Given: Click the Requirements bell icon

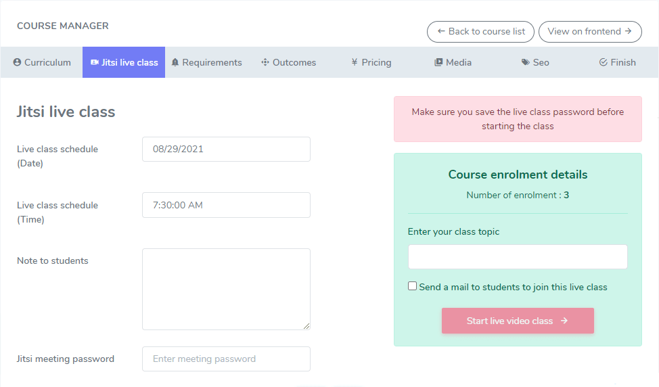Looking at the screenshot, I should tap(175, 62).
